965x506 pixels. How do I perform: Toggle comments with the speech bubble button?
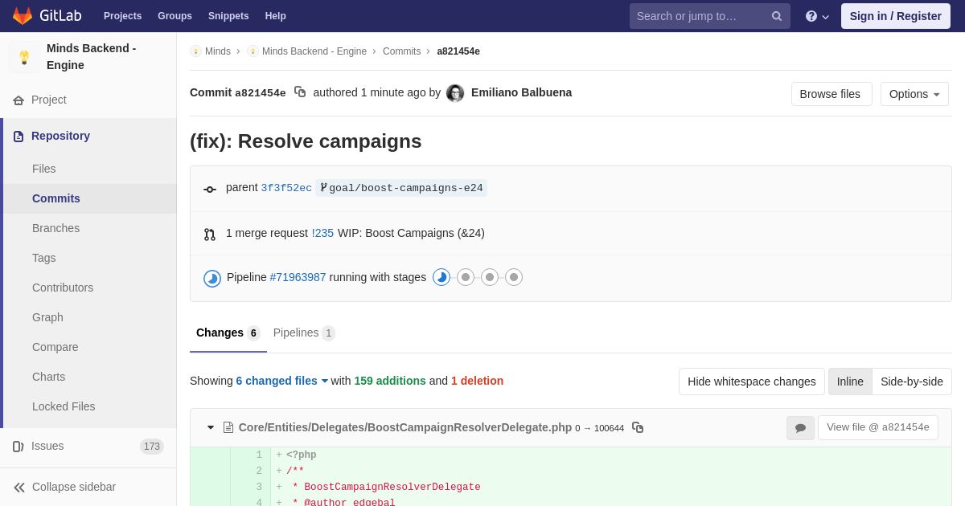800,428
